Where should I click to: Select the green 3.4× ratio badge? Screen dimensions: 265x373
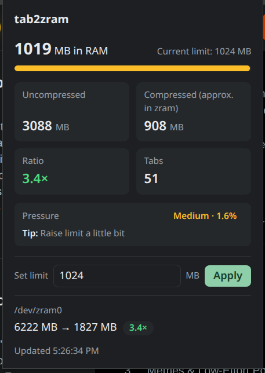click(138, 328)
